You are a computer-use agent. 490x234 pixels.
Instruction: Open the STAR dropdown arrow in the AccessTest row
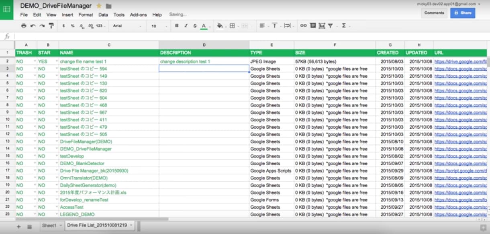(56, 207)
